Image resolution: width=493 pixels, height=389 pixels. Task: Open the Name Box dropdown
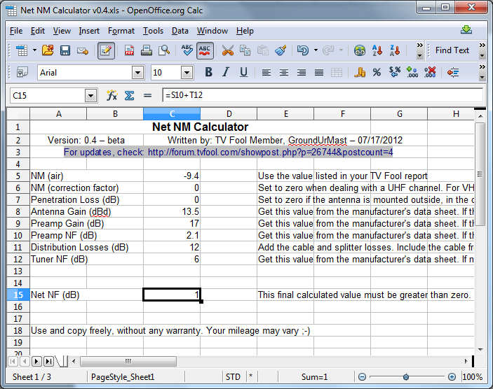click(x=90, y=96)
